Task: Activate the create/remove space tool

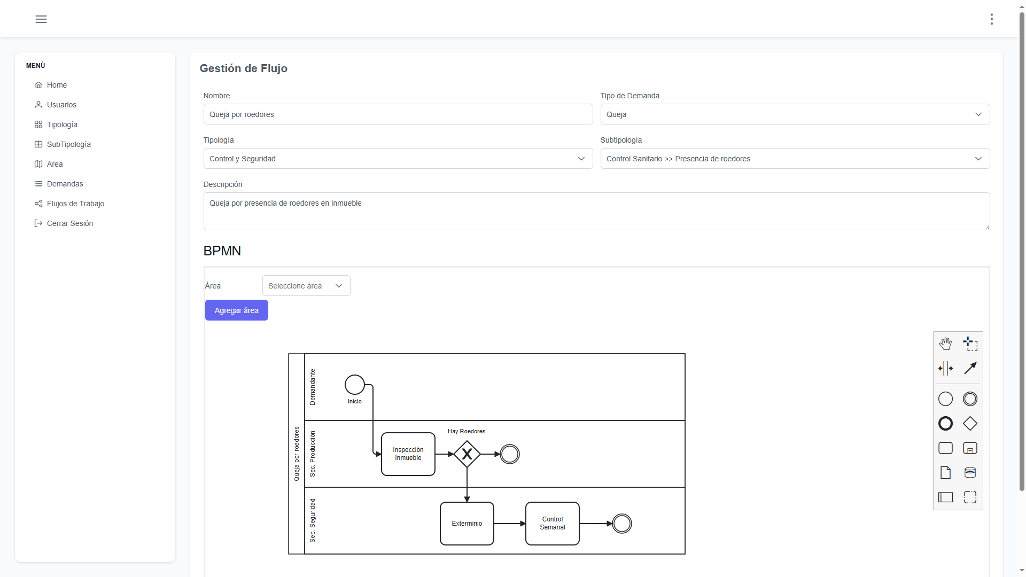Action: click(x=945, y=368)
